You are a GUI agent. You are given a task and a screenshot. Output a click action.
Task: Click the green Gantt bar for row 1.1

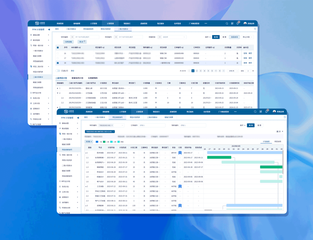[219, 157]
